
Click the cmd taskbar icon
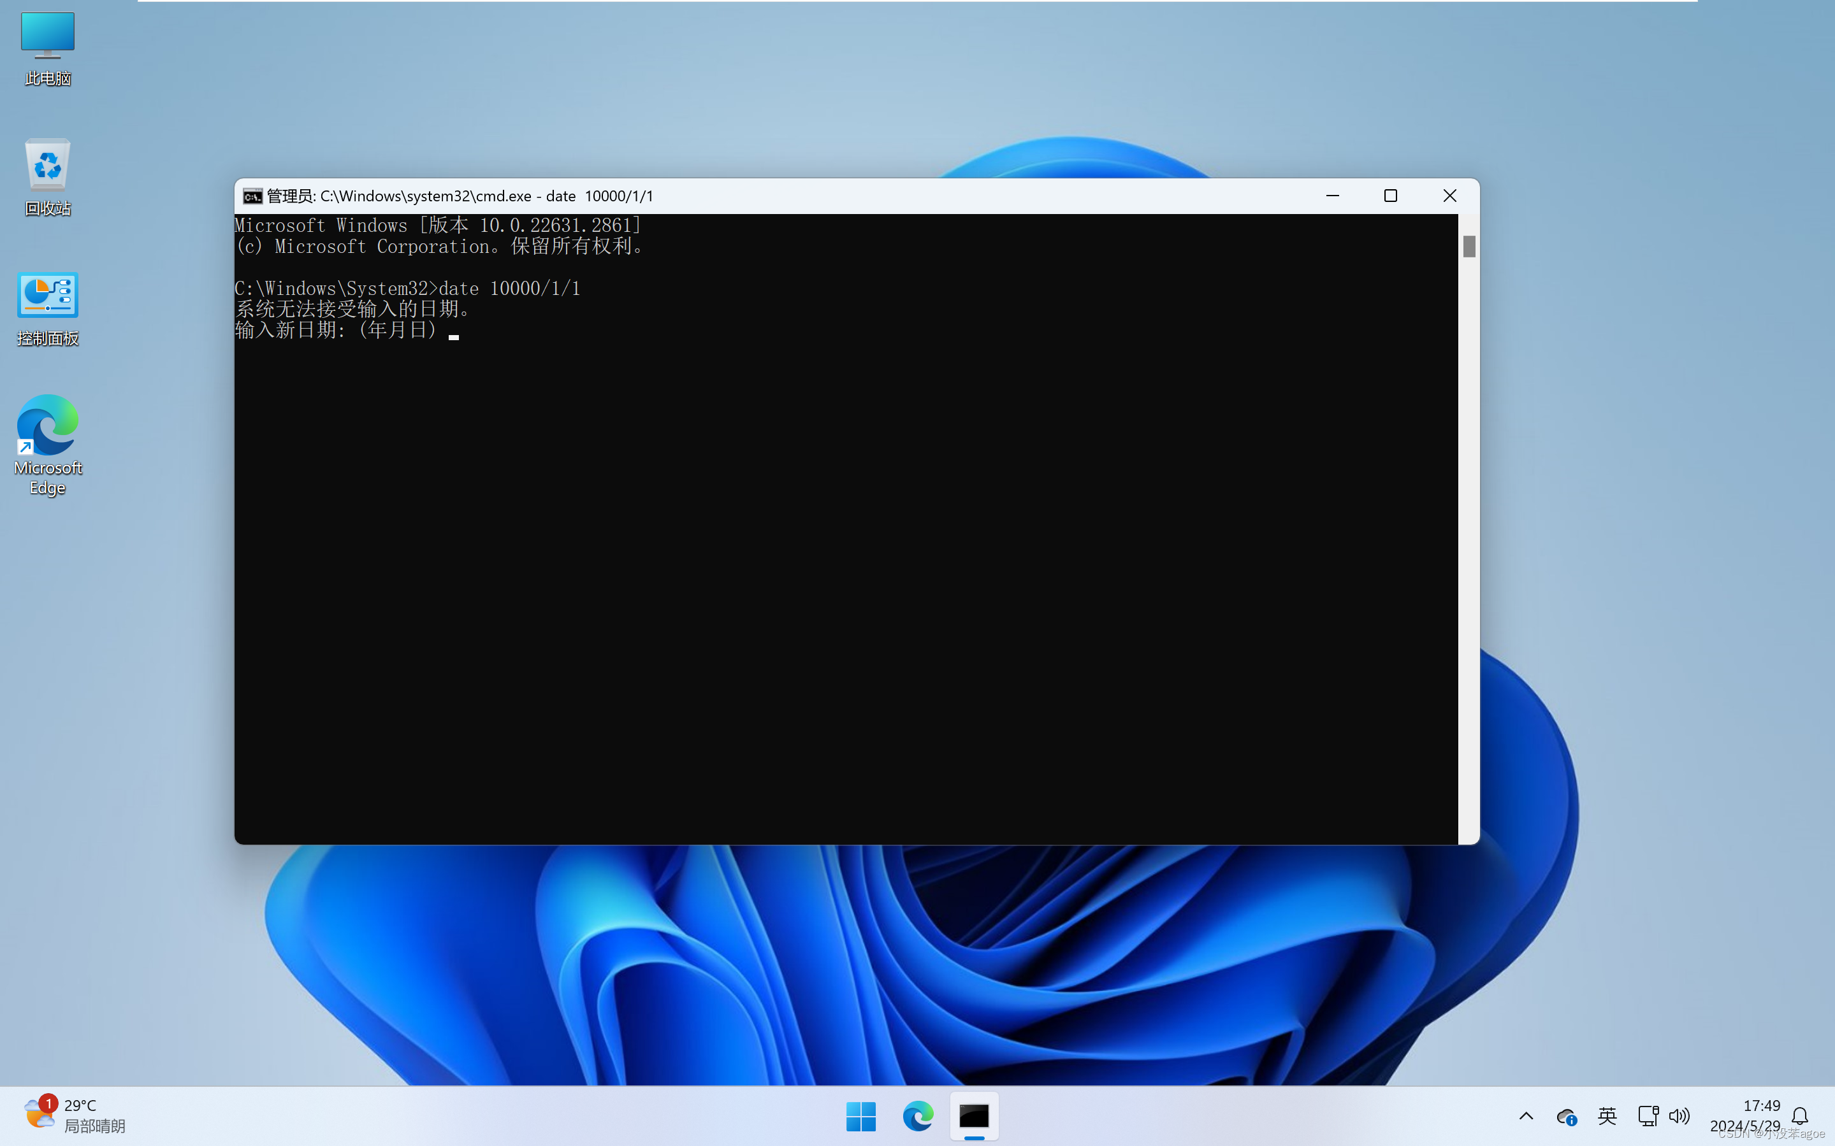[x=974, y=1115]
